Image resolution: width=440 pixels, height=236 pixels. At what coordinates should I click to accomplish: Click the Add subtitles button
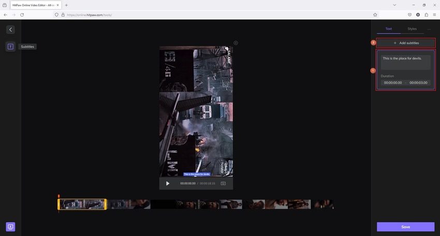pos(406,43)
